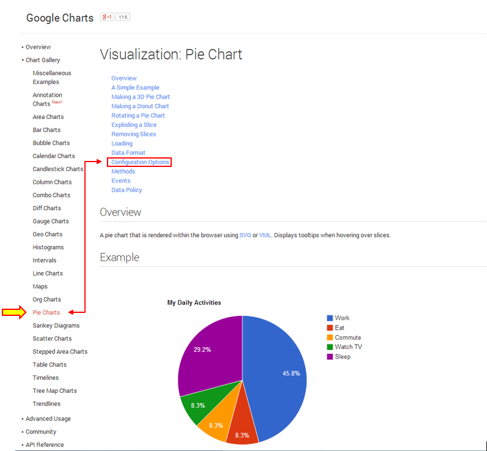
Task: Click the orange Commute legend swatch
Action: (330, 337)
